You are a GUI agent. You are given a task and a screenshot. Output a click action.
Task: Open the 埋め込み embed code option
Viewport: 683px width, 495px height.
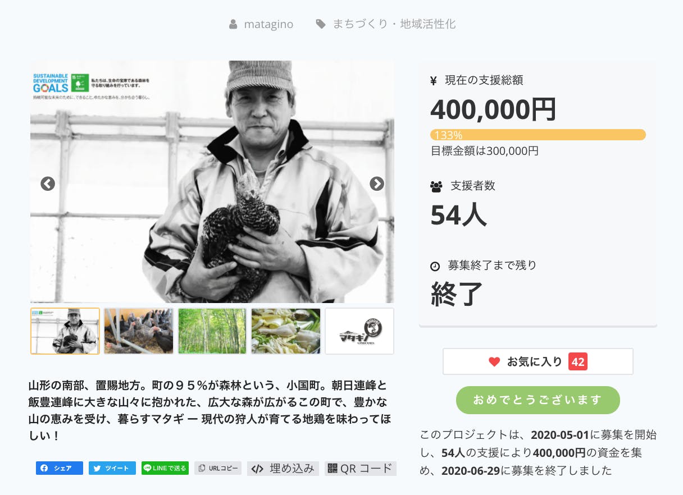283,468
